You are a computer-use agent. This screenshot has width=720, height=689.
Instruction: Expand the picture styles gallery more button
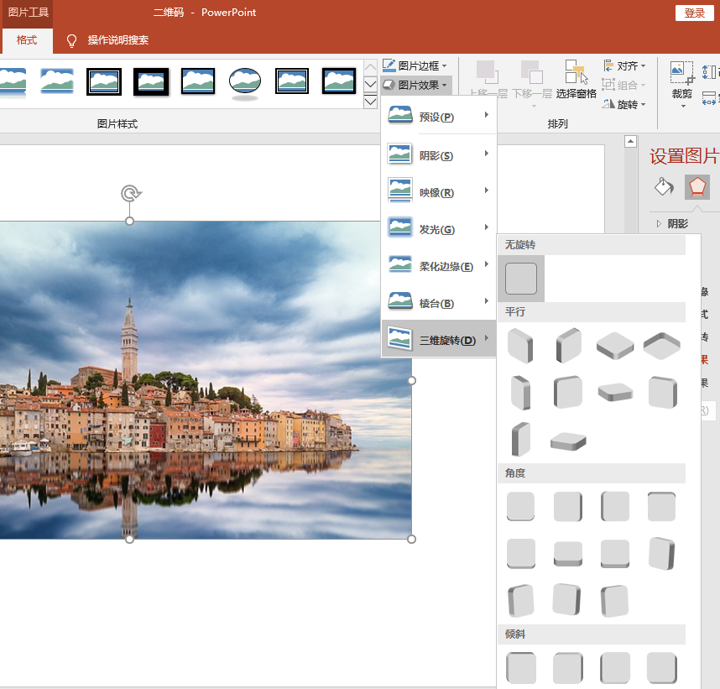point(371,102)
